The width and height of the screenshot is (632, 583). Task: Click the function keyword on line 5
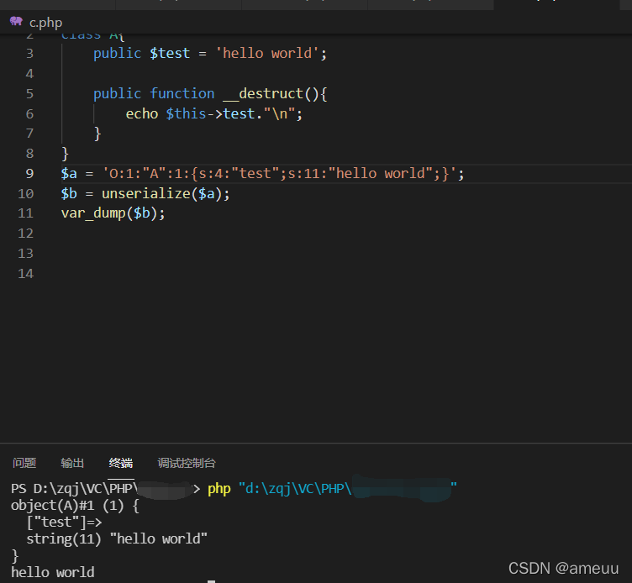pos(182,93)
